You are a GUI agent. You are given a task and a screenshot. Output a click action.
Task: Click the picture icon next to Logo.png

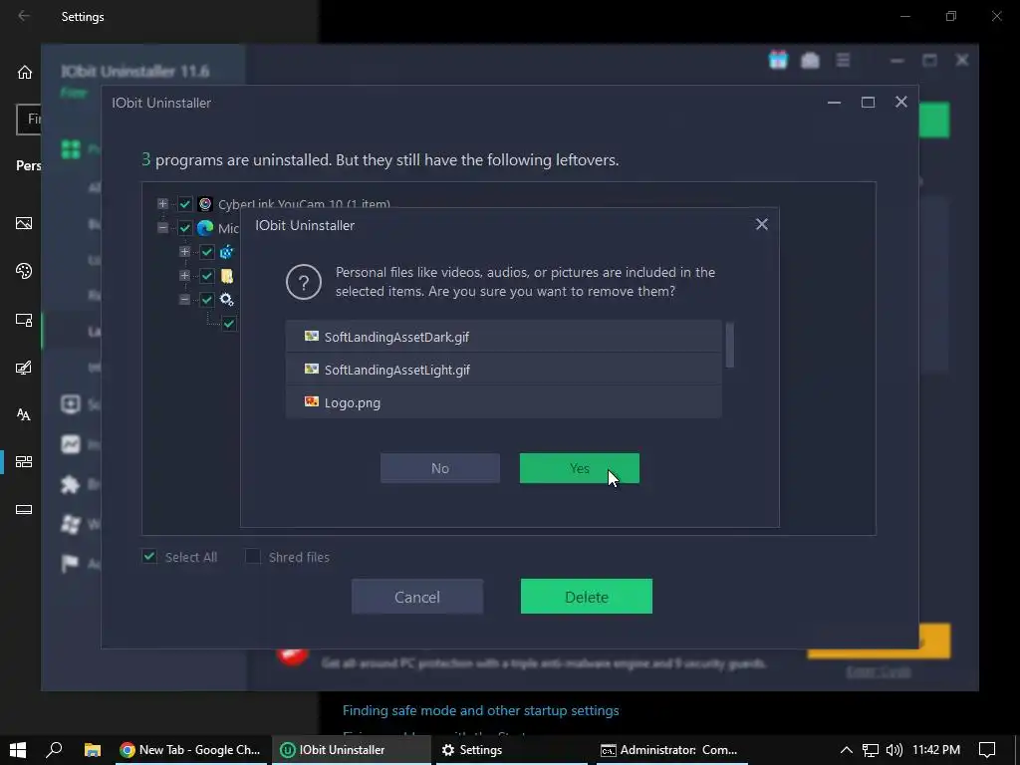pyautogui.click(x=312, y=401)
